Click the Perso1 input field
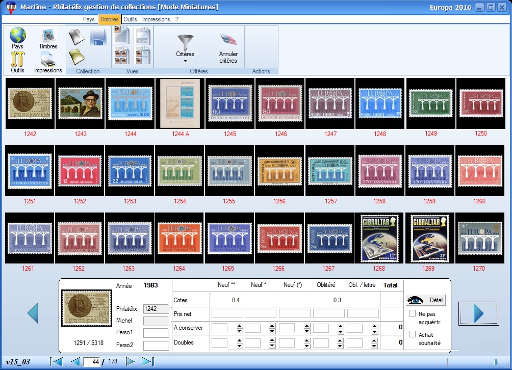The width and height of the screenshot is (512, 370). [x=156, y=333]
